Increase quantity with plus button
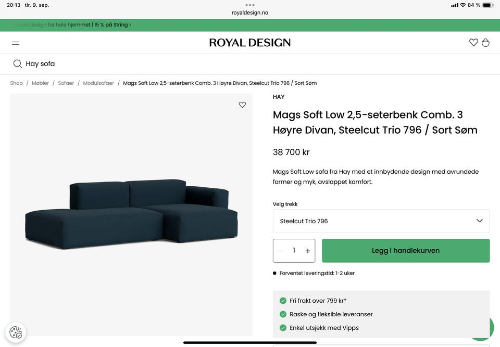The image size is (500, 347). (307, 251)
